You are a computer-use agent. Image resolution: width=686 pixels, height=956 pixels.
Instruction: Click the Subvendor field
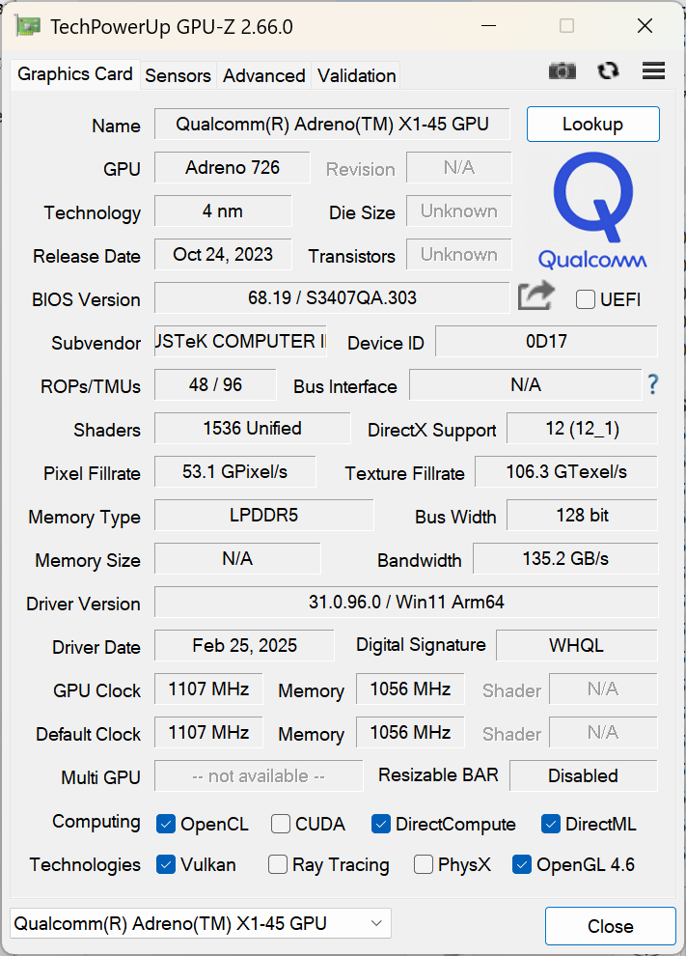click(x=240, y=342)
